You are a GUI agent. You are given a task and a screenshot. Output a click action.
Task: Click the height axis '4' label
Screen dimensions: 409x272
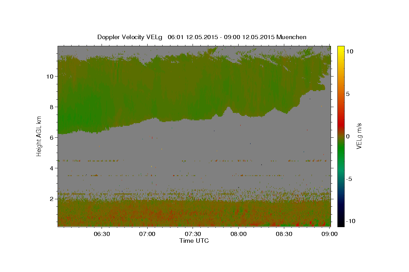point(52,168)
